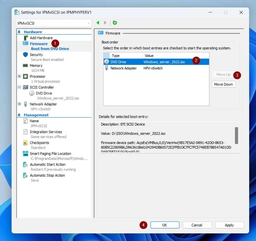
Task: Click the DVD disc icon under SCSI Controller
Action: point(32,93)
